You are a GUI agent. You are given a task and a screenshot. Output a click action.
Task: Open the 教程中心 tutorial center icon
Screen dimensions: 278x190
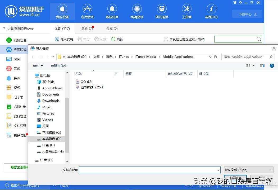point(211,11)
